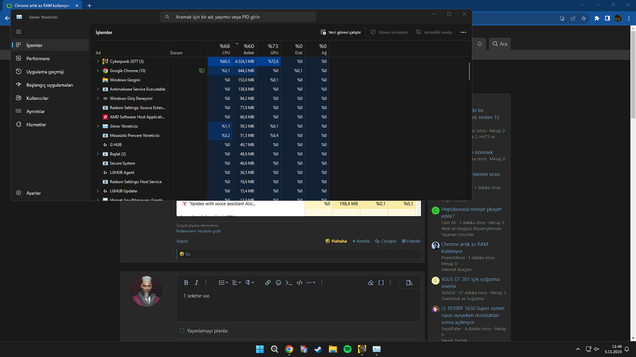Open Task Manager hamburger navigation menu
Image resolution: width=636 pixels, height=357 pixels.
tap(19, 32)
